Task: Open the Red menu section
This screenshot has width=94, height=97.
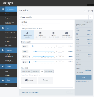Action: pyautogui.click(x=8, y=28)
